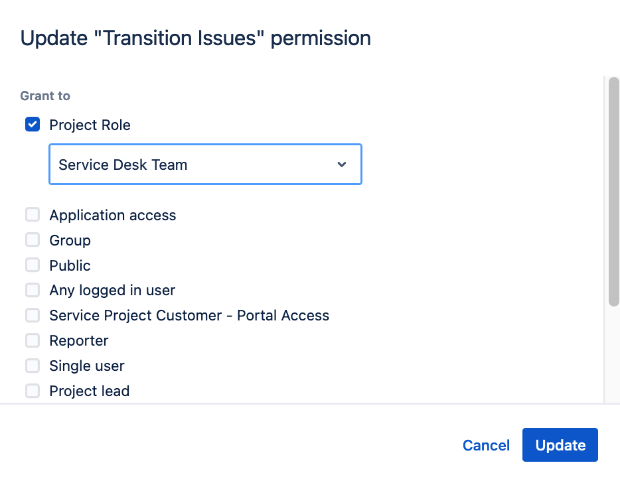
Task: Click the Public label text
Action: (x=70, y=265)
